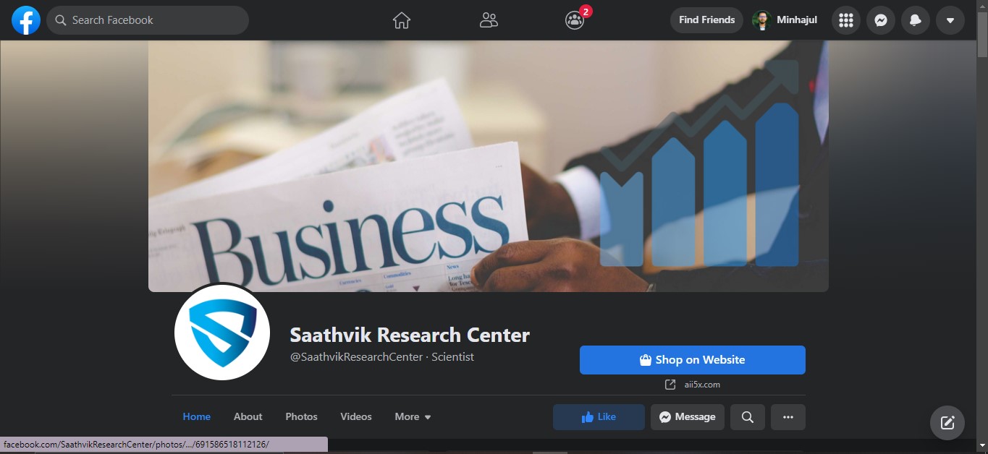Expand the More tab dropdown
The height and width of the screenshot is (454, 988).
click(x=413, y=417)
